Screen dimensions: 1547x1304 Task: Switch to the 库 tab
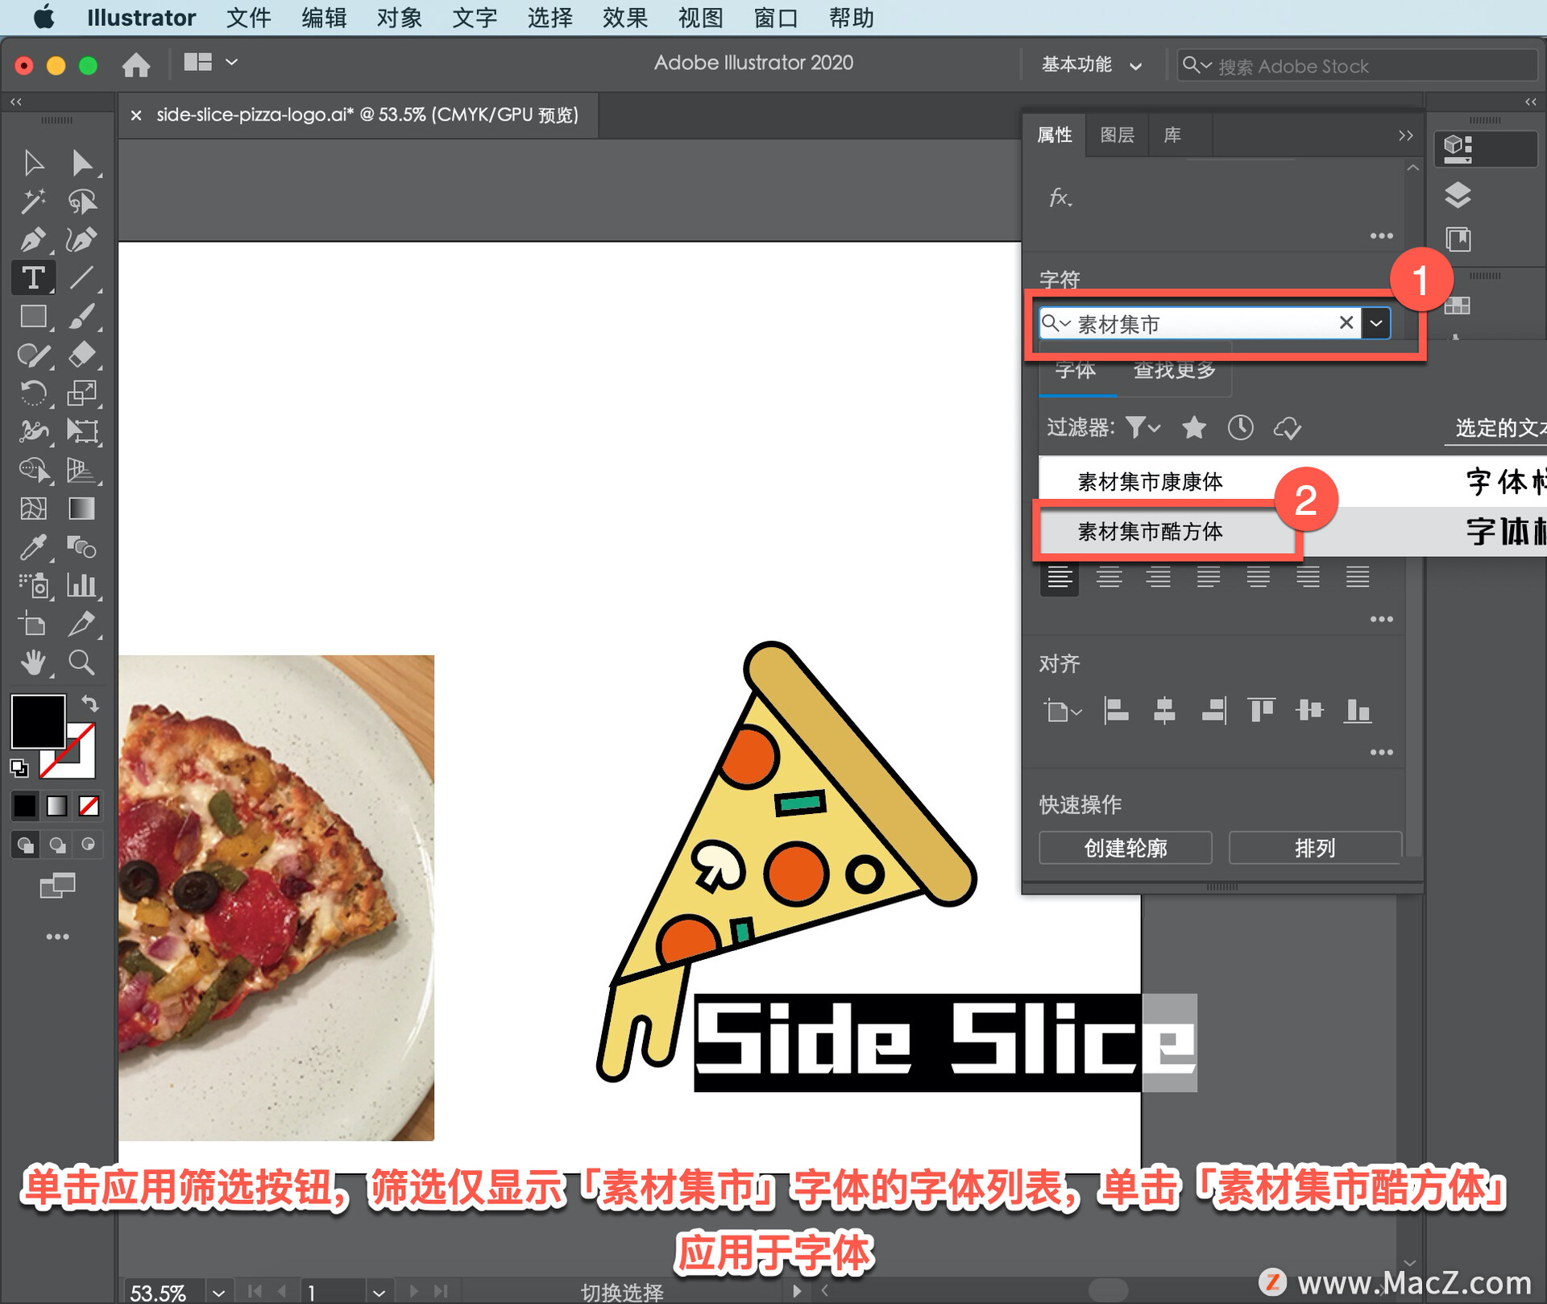click(x=1172, y=135)
